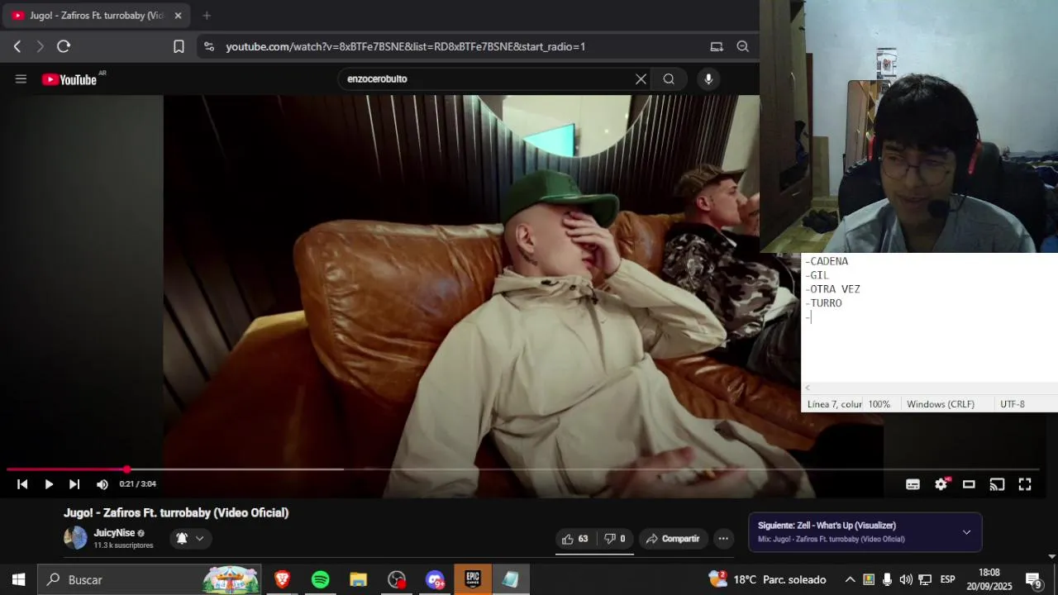Open Brave browser from taskbar

pos(282,580)
